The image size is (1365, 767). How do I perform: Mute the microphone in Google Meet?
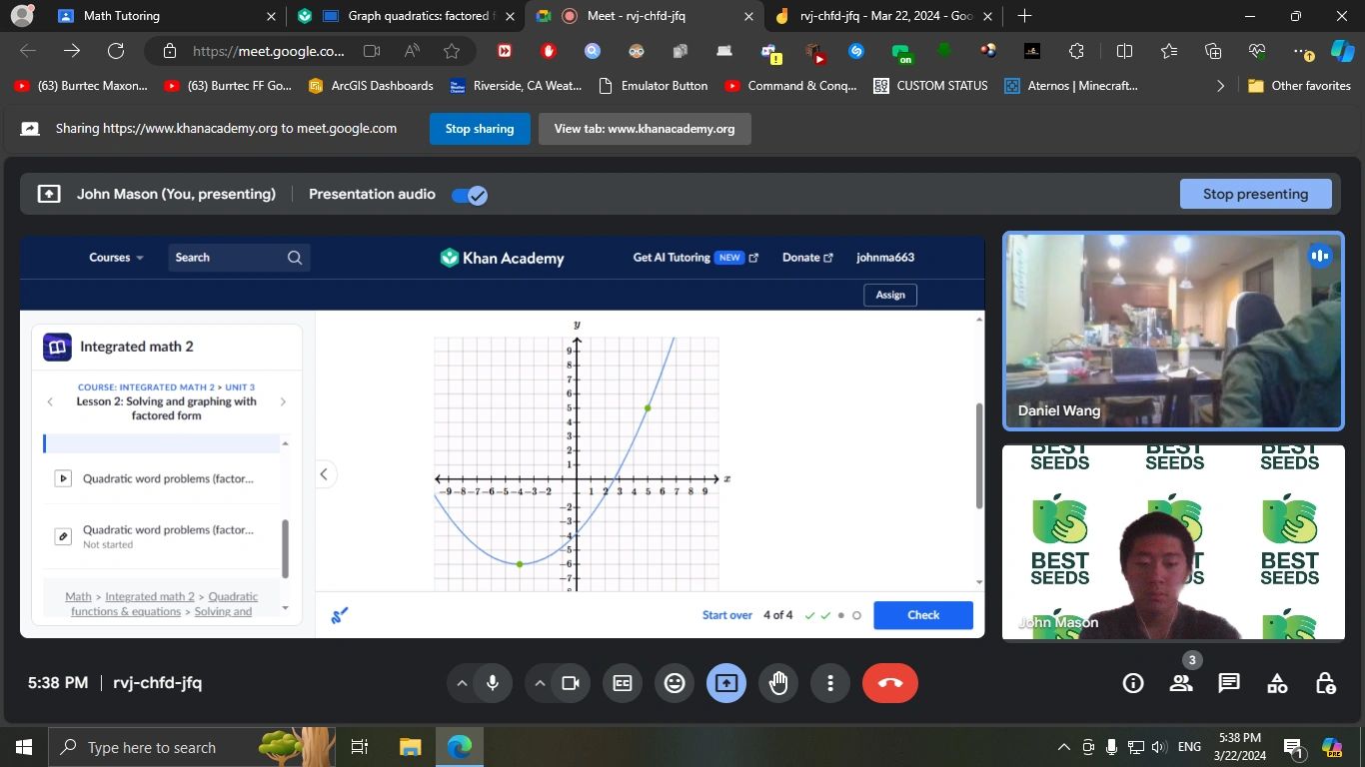[491, 682]
